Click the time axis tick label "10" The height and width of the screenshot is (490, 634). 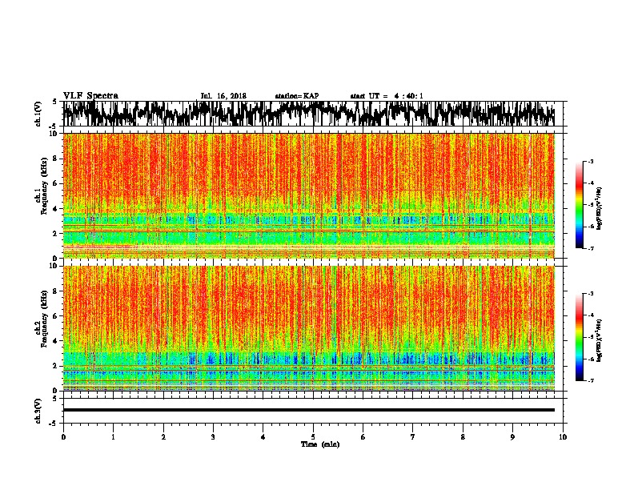[563, 437]
